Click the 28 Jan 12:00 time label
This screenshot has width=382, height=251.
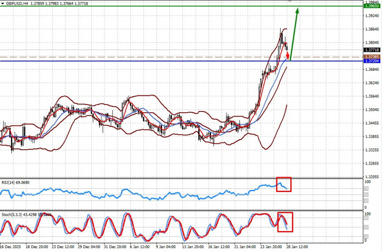tap(297, 247)
